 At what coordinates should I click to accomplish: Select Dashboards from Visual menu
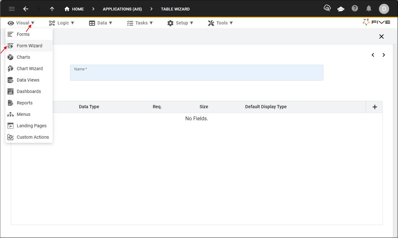29,91
